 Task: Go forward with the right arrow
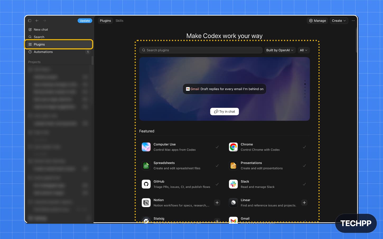tap(44, 21)
